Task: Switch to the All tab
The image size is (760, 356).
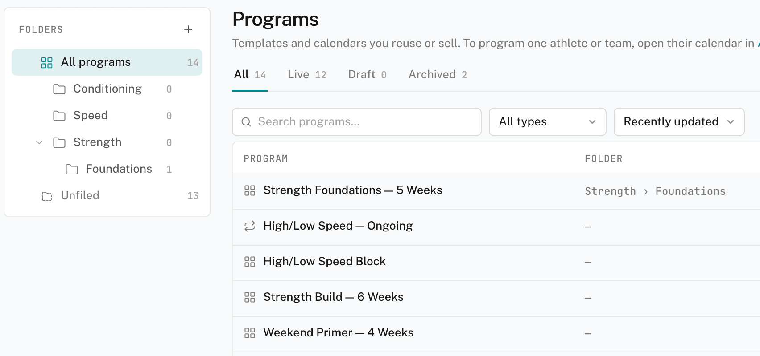Action: pos(250,75)
